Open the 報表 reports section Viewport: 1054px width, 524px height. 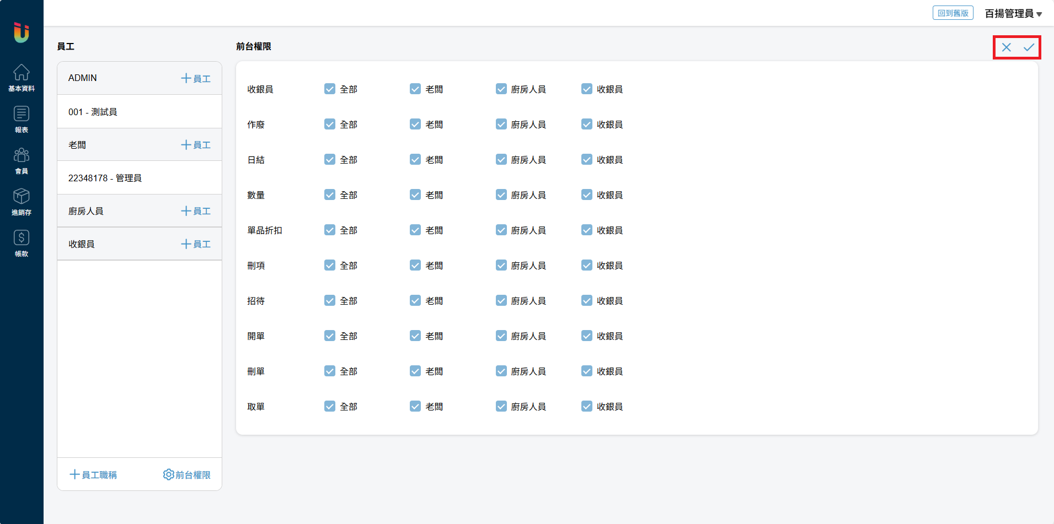(22, 119)
